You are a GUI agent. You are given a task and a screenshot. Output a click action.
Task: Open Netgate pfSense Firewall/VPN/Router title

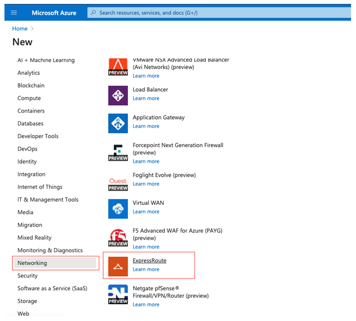[x=171, y=292]
